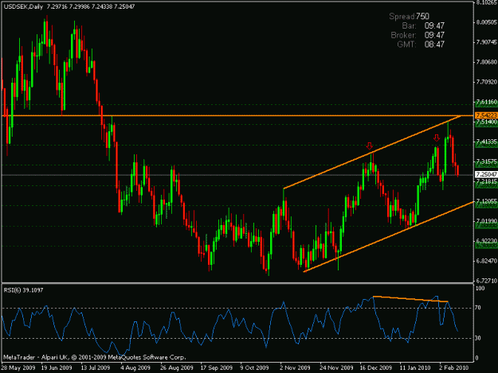Click the 7.12055 price axis label
Image resolution: width=498 pixels, height=373 pixels.
coord(486,201)
